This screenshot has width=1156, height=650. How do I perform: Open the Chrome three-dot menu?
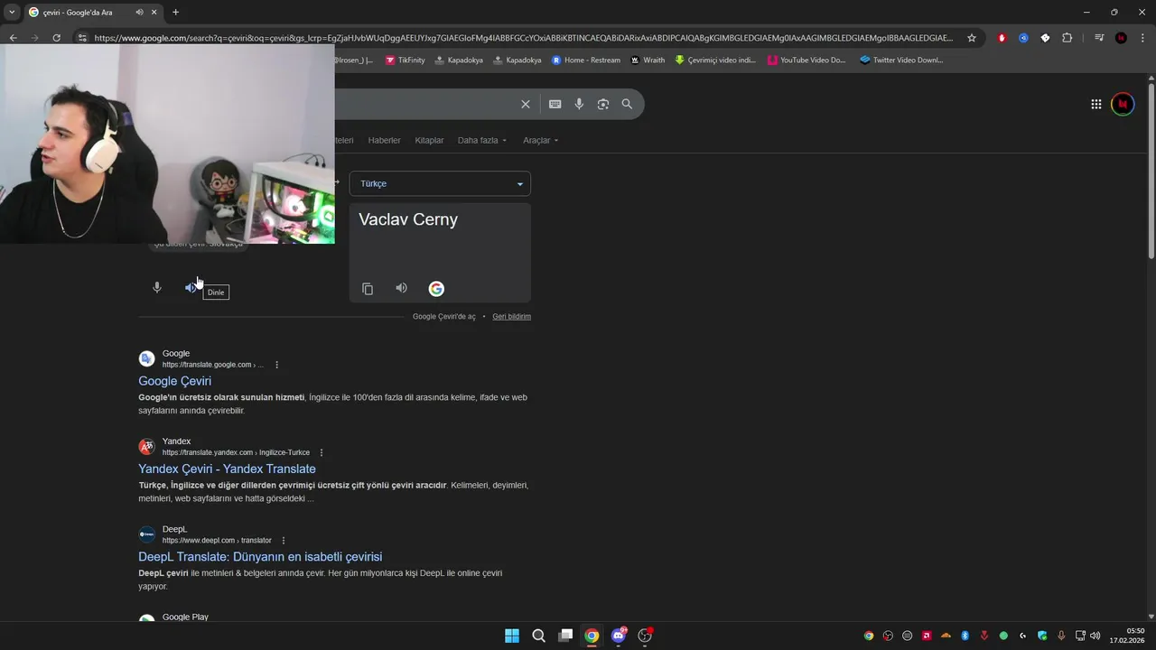1142,38
